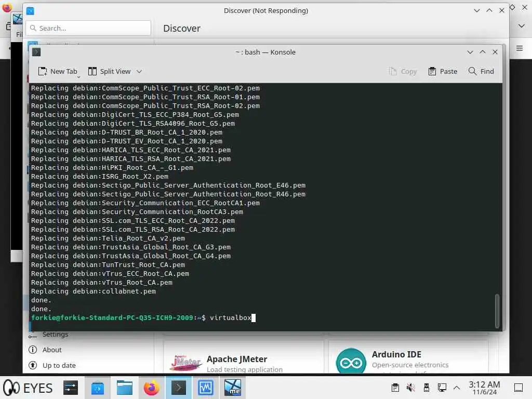Maximize the Konsole window
This screenshot has width=532, height=399.
point(483,52)
